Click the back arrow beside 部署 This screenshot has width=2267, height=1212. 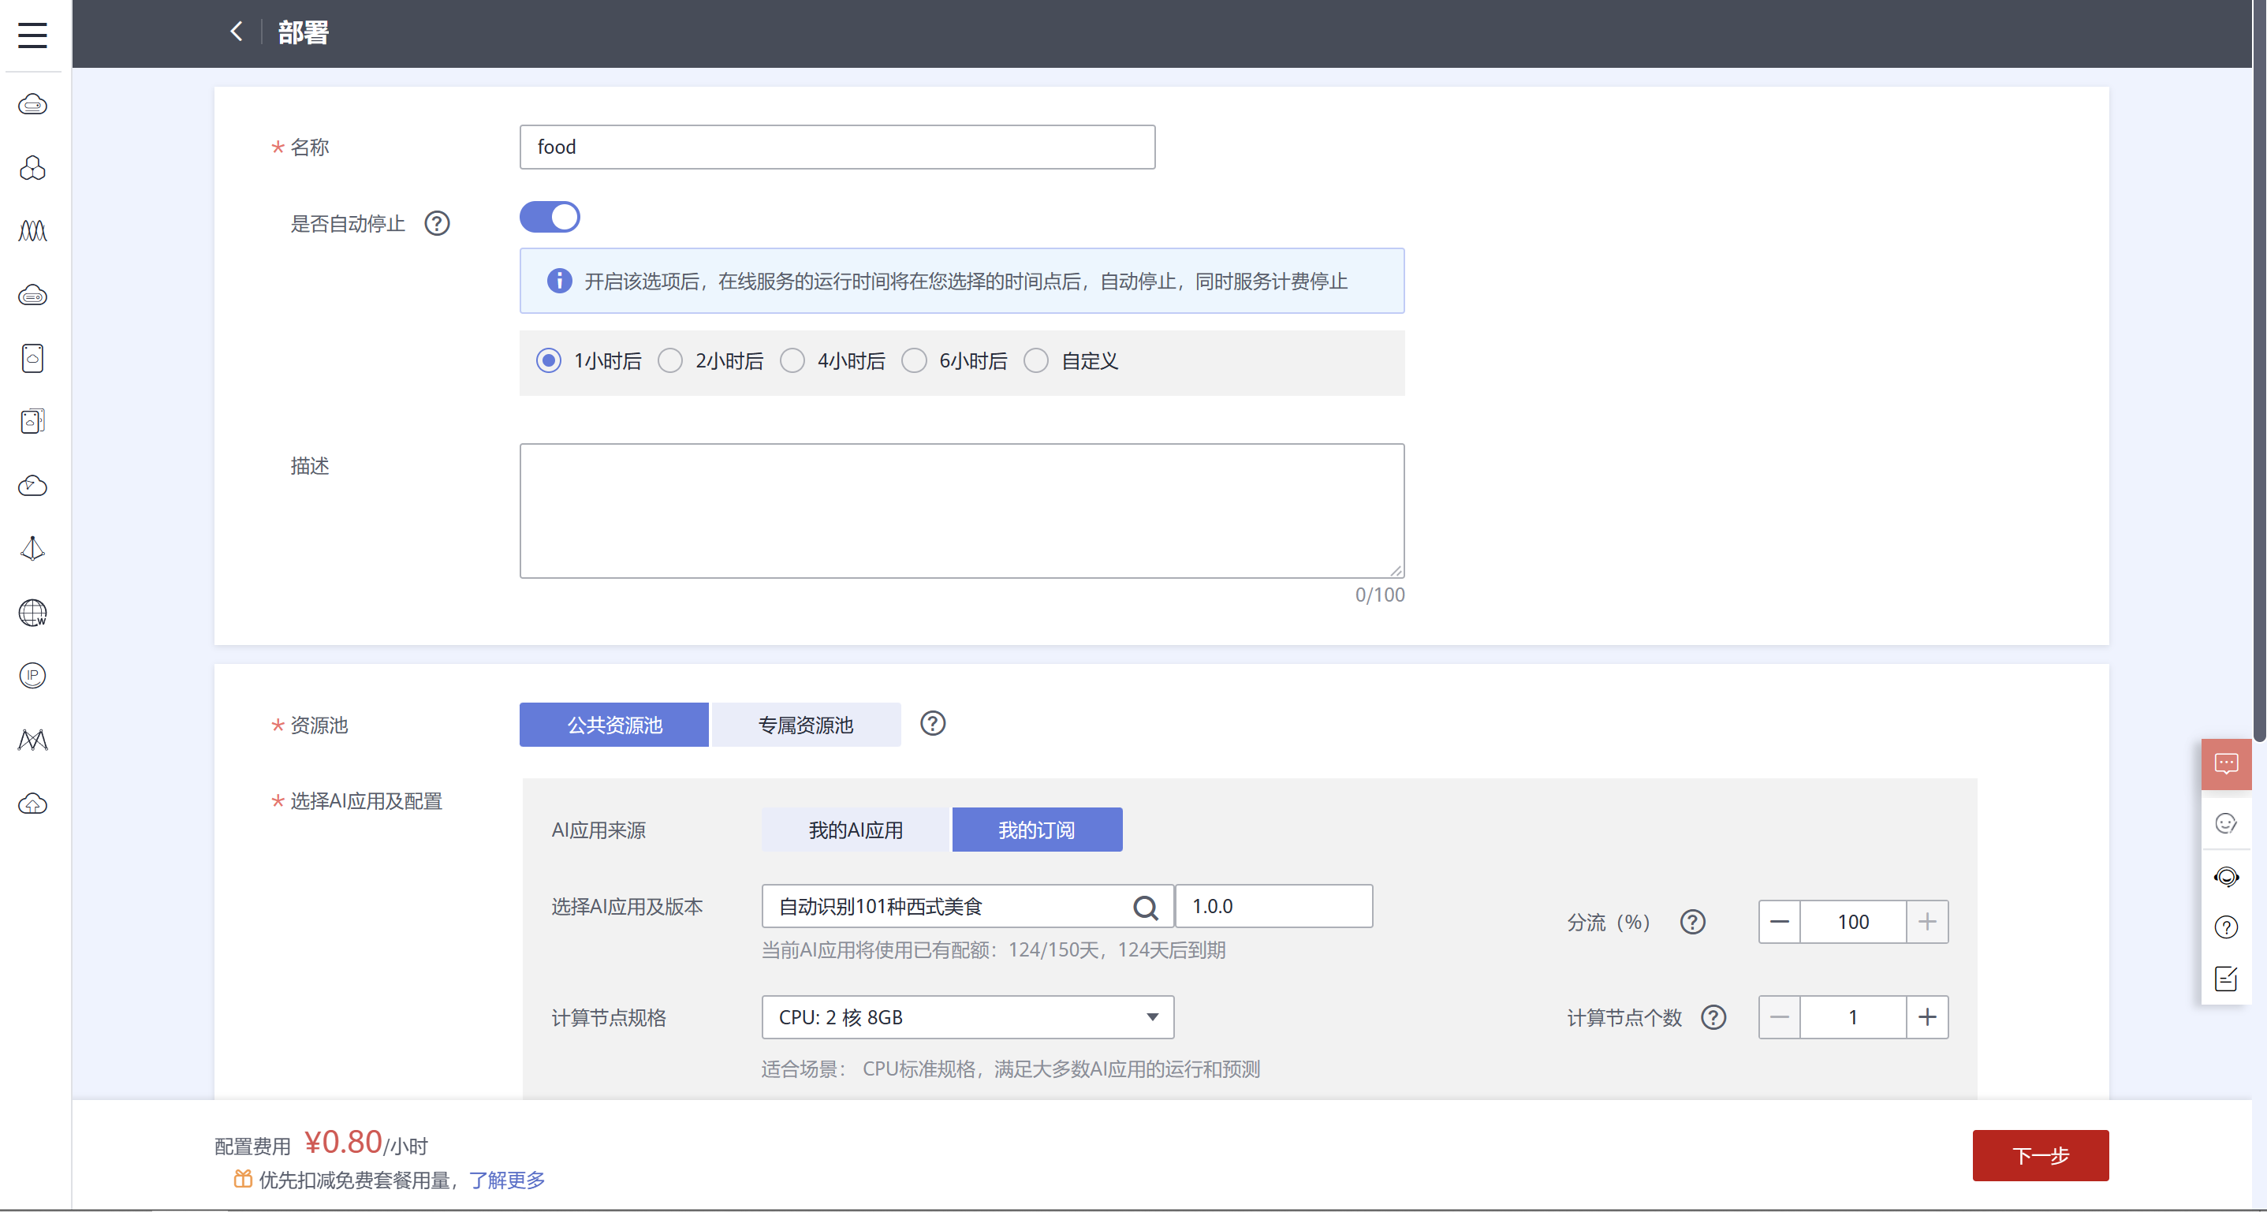(x=236, y=32)
